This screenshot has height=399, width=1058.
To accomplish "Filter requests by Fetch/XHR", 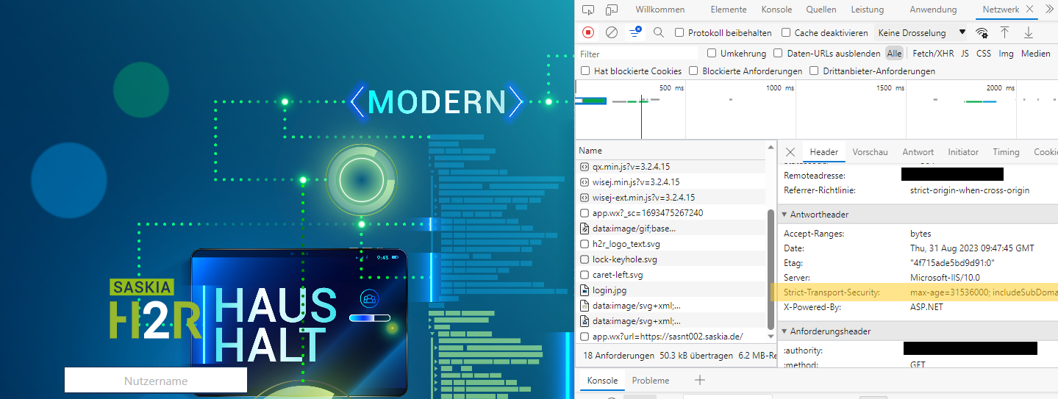I will (933, 54).
